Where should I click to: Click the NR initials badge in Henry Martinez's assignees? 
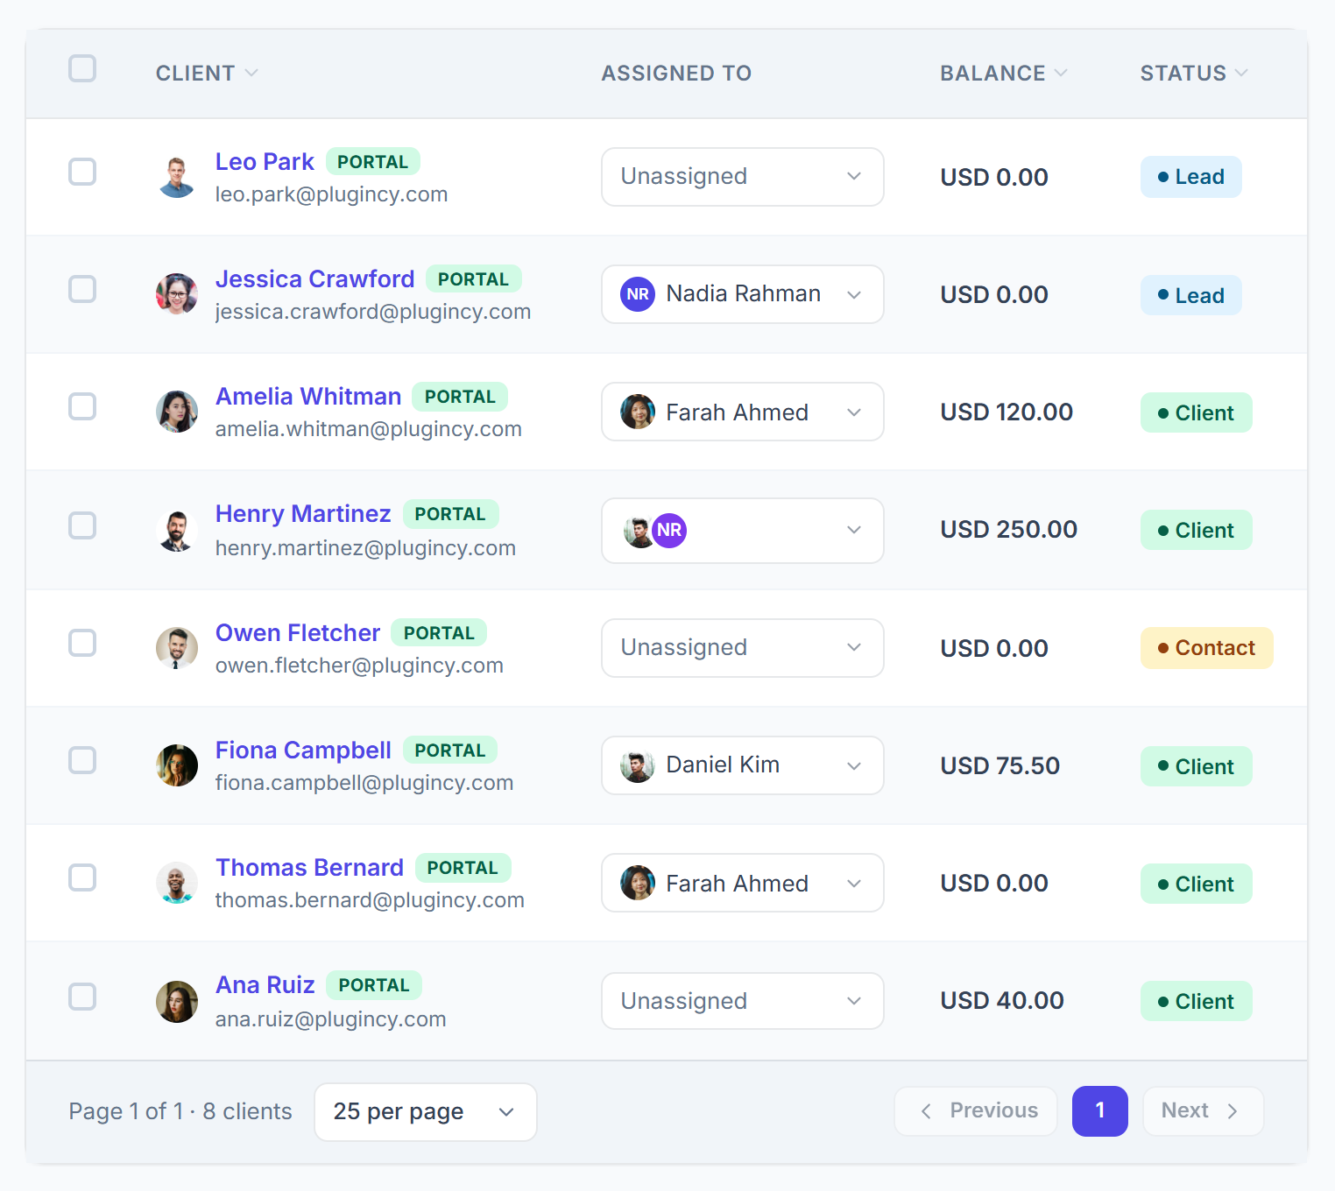669,531
